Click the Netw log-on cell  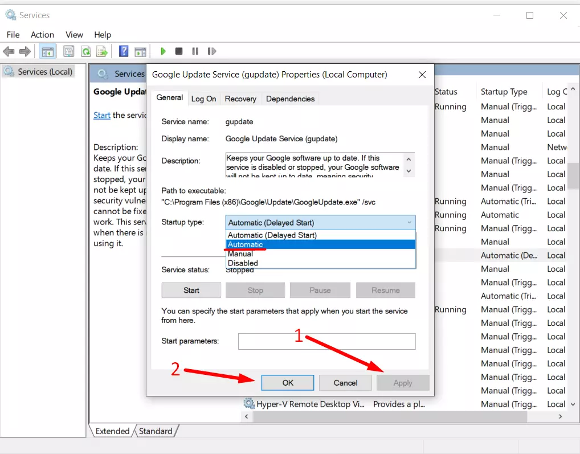click(x=557, y=147)
